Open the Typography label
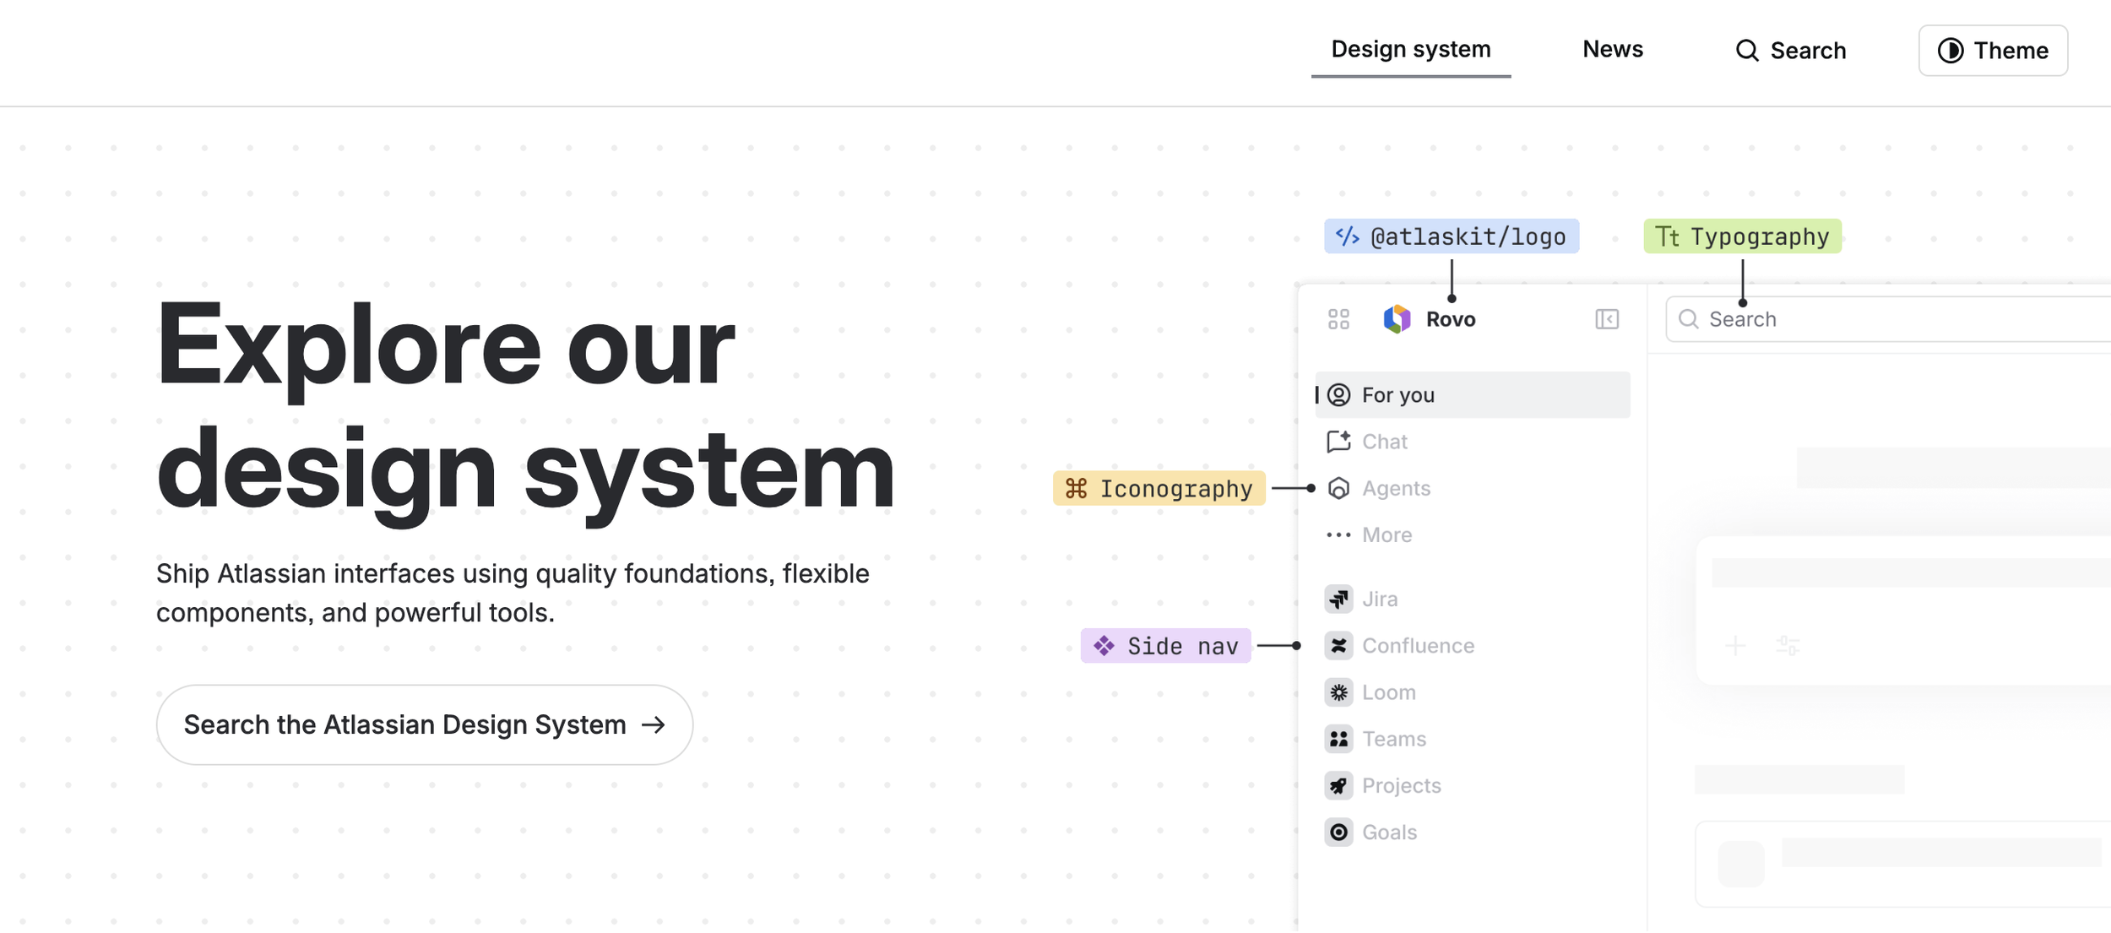The width and height of the screenshot is (2111, 933). (1742, 236)
